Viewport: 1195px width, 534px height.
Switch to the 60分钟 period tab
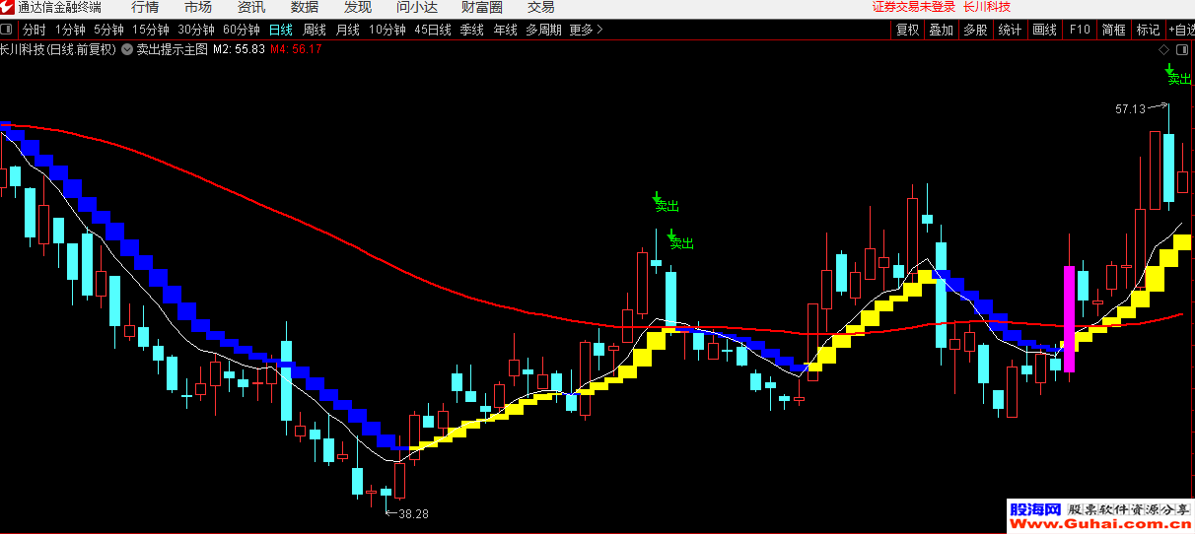coord(242,30)
